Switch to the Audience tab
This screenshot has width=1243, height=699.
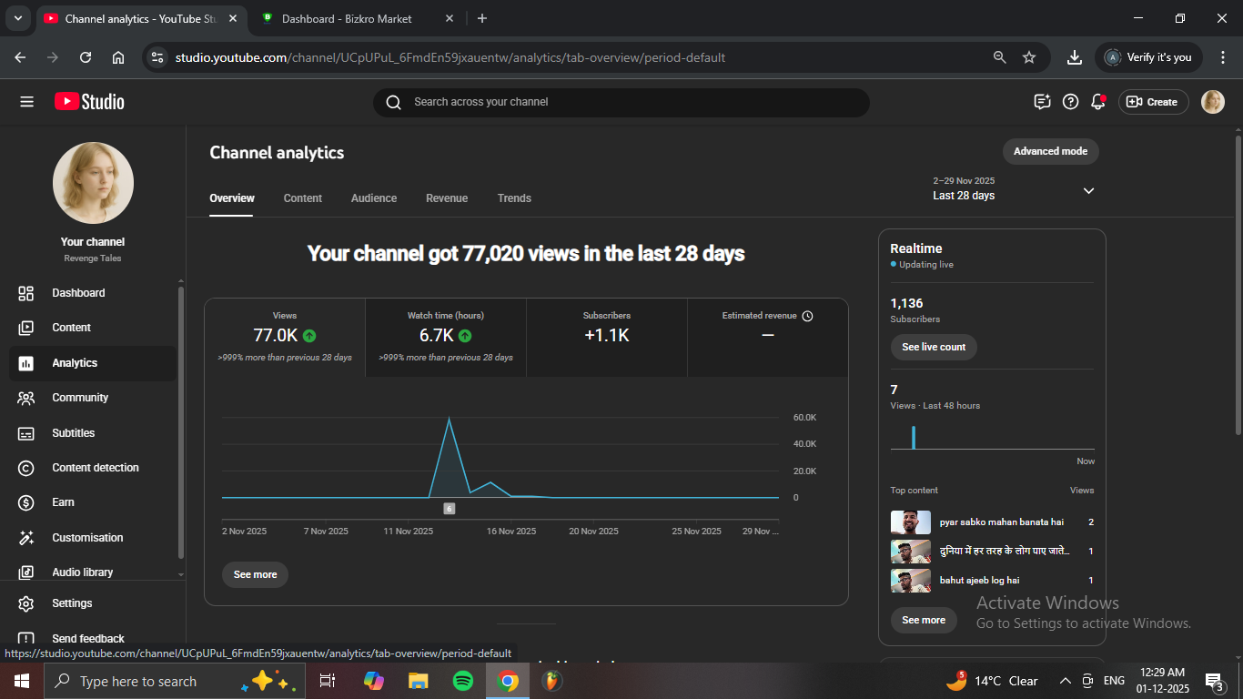374,198
